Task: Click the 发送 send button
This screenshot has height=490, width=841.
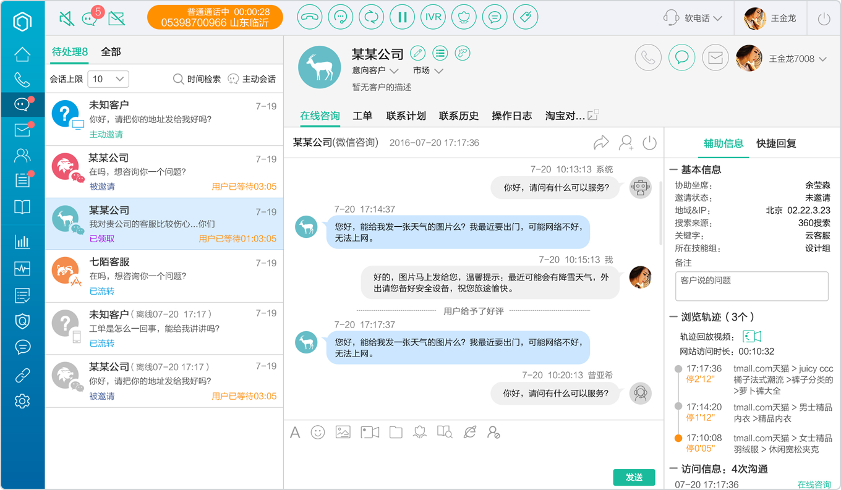Action: [x=634, y=477]
